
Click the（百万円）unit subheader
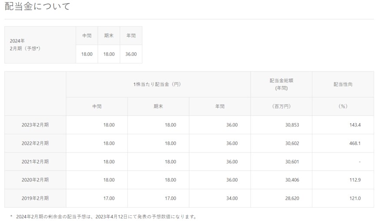[x=281, y=106]
